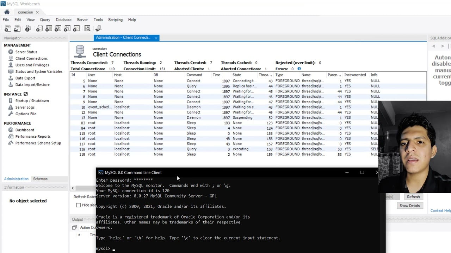Click the Refresh button

pyautogui.click(x=413, y=197)
